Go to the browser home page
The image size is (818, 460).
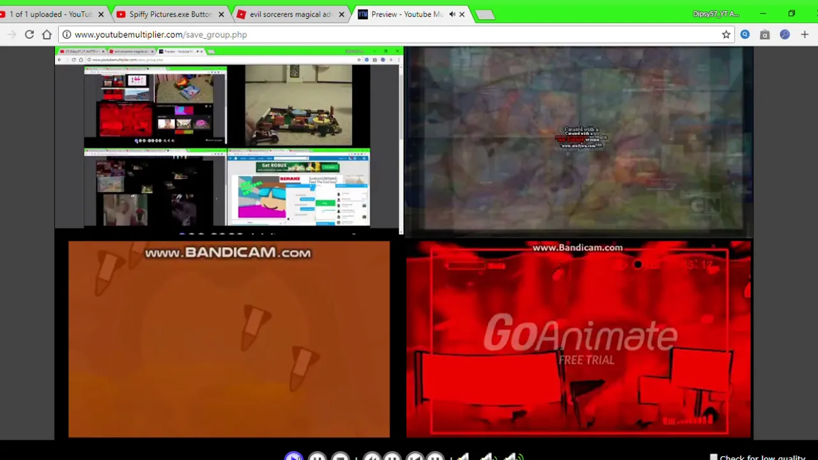(47, 34)
